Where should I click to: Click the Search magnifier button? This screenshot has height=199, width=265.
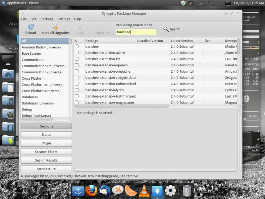click(x=172, y=29)
